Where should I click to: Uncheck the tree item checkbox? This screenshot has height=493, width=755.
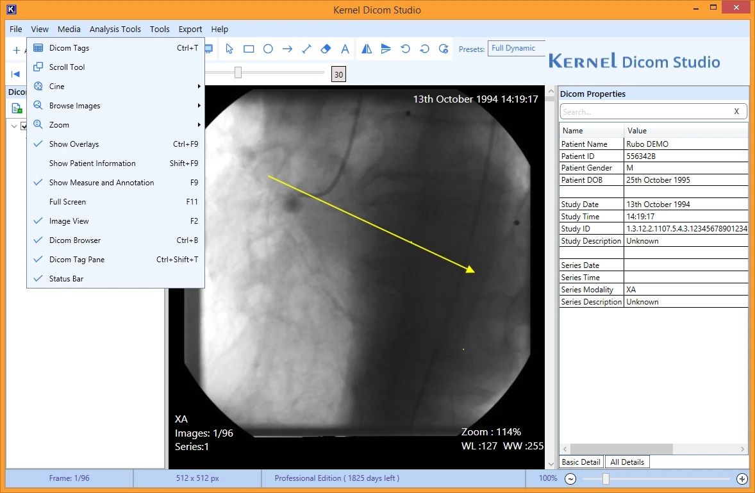pyautogui.click(x=24, y=126)
